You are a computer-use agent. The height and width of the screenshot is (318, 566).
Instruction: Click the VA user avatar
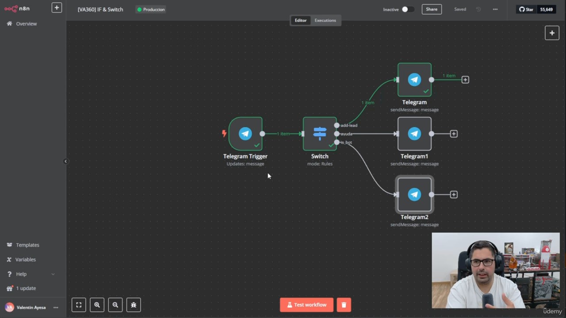(x=9, y=307)
